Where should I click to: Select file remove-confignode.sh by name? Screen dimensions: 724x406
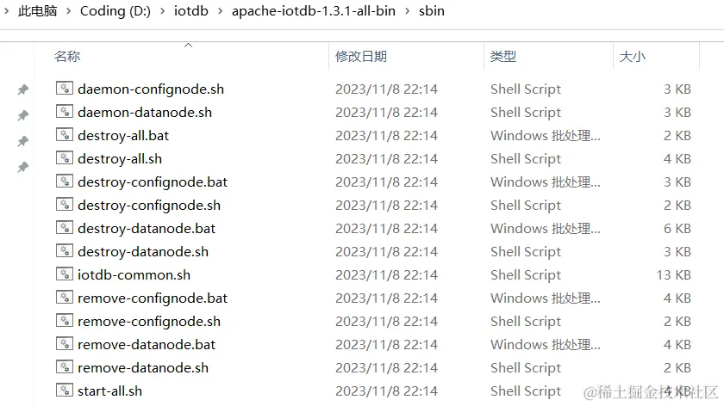click(x=149, y=321)
